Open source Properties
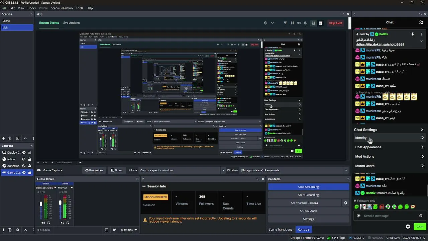 coord(94,170)
